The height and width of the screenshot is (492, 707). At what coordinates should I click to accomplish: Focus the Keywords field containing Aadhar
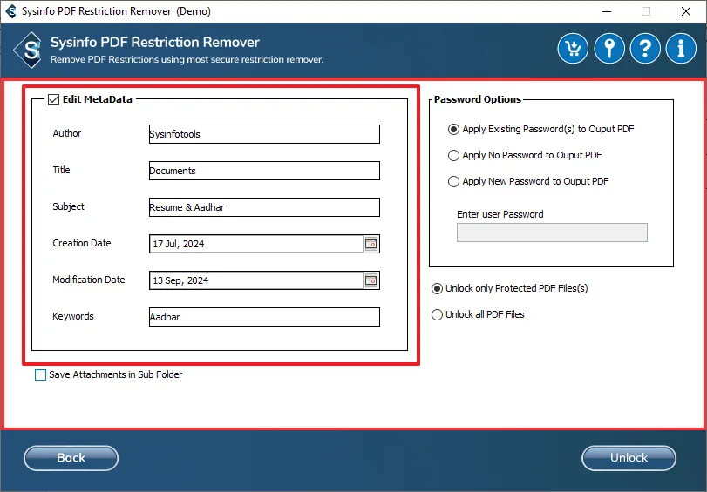pos(264,317)
